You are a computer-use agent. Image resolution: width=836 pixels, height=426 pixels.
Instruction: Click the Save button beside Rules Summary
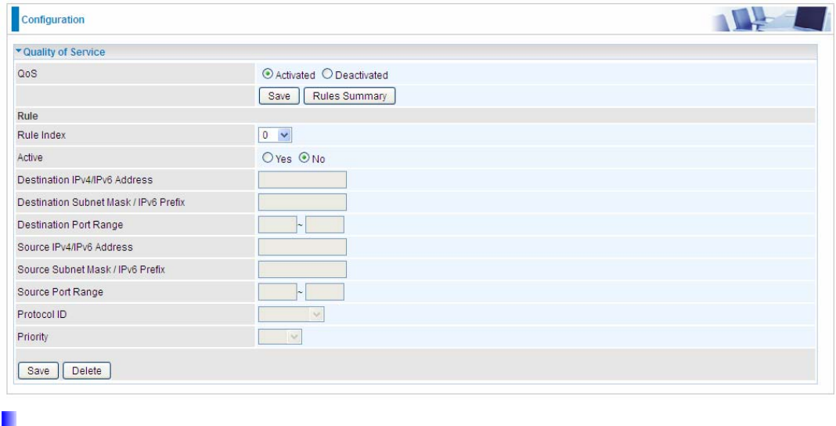coord(279,96)
